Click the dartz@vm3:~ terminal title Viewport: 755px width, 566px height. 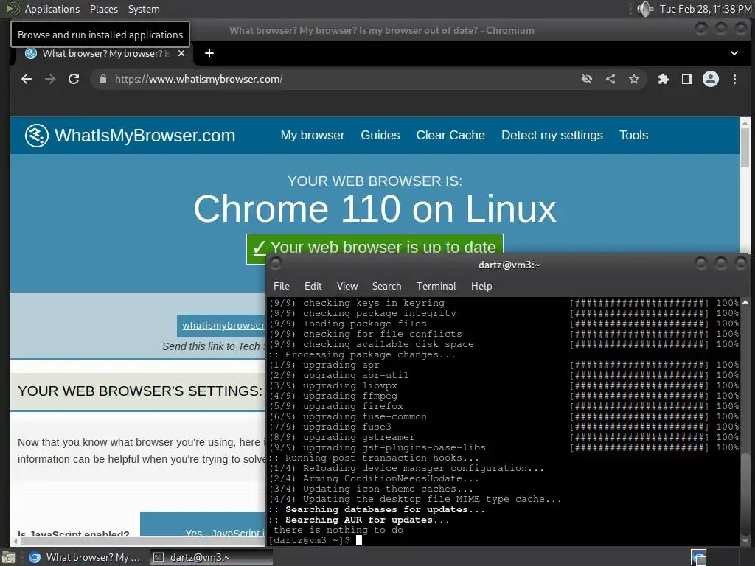[x=509, y=265]
